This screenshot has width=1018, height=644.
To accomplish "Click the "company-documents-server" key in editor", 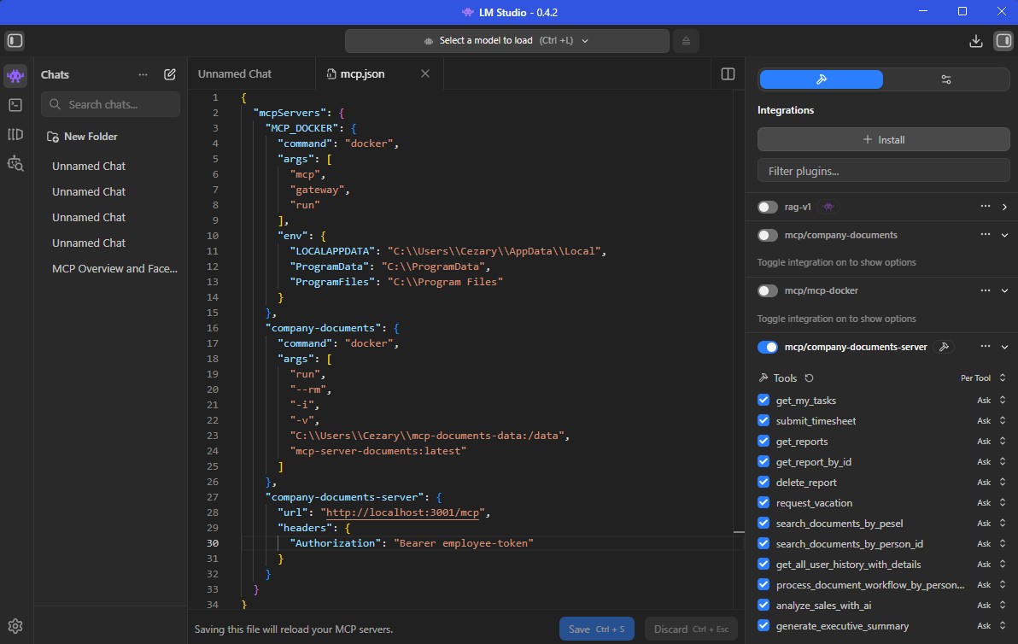I will 344,496.
